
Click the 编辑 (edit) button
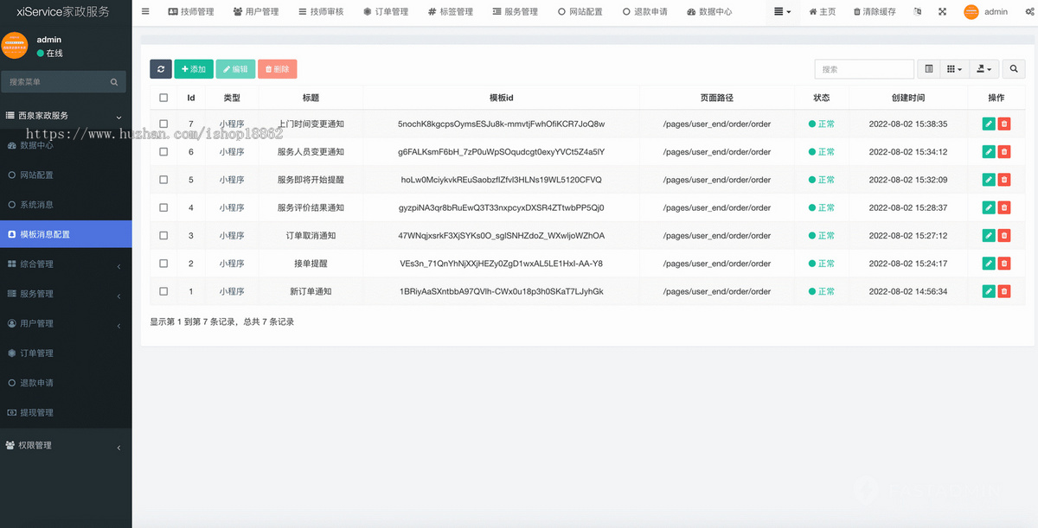tap(235, 68)
